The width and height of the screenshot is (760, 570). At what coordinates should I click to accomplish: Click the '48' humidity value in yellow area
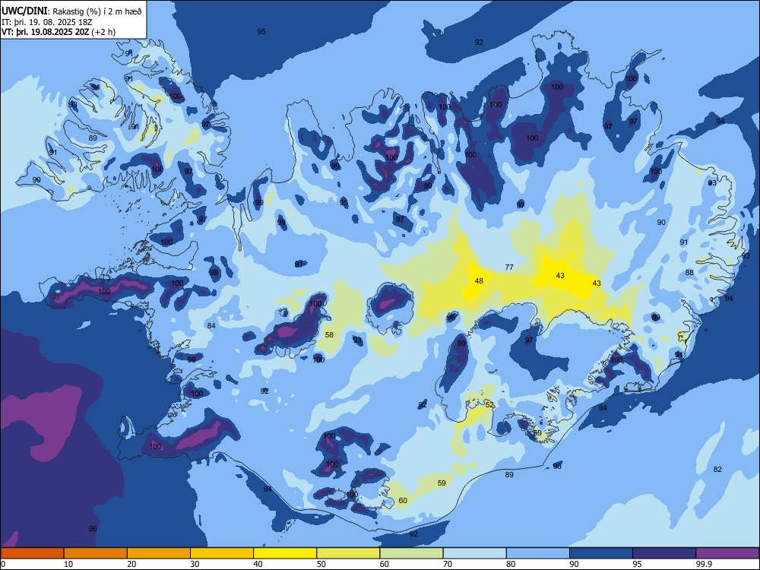479,280
